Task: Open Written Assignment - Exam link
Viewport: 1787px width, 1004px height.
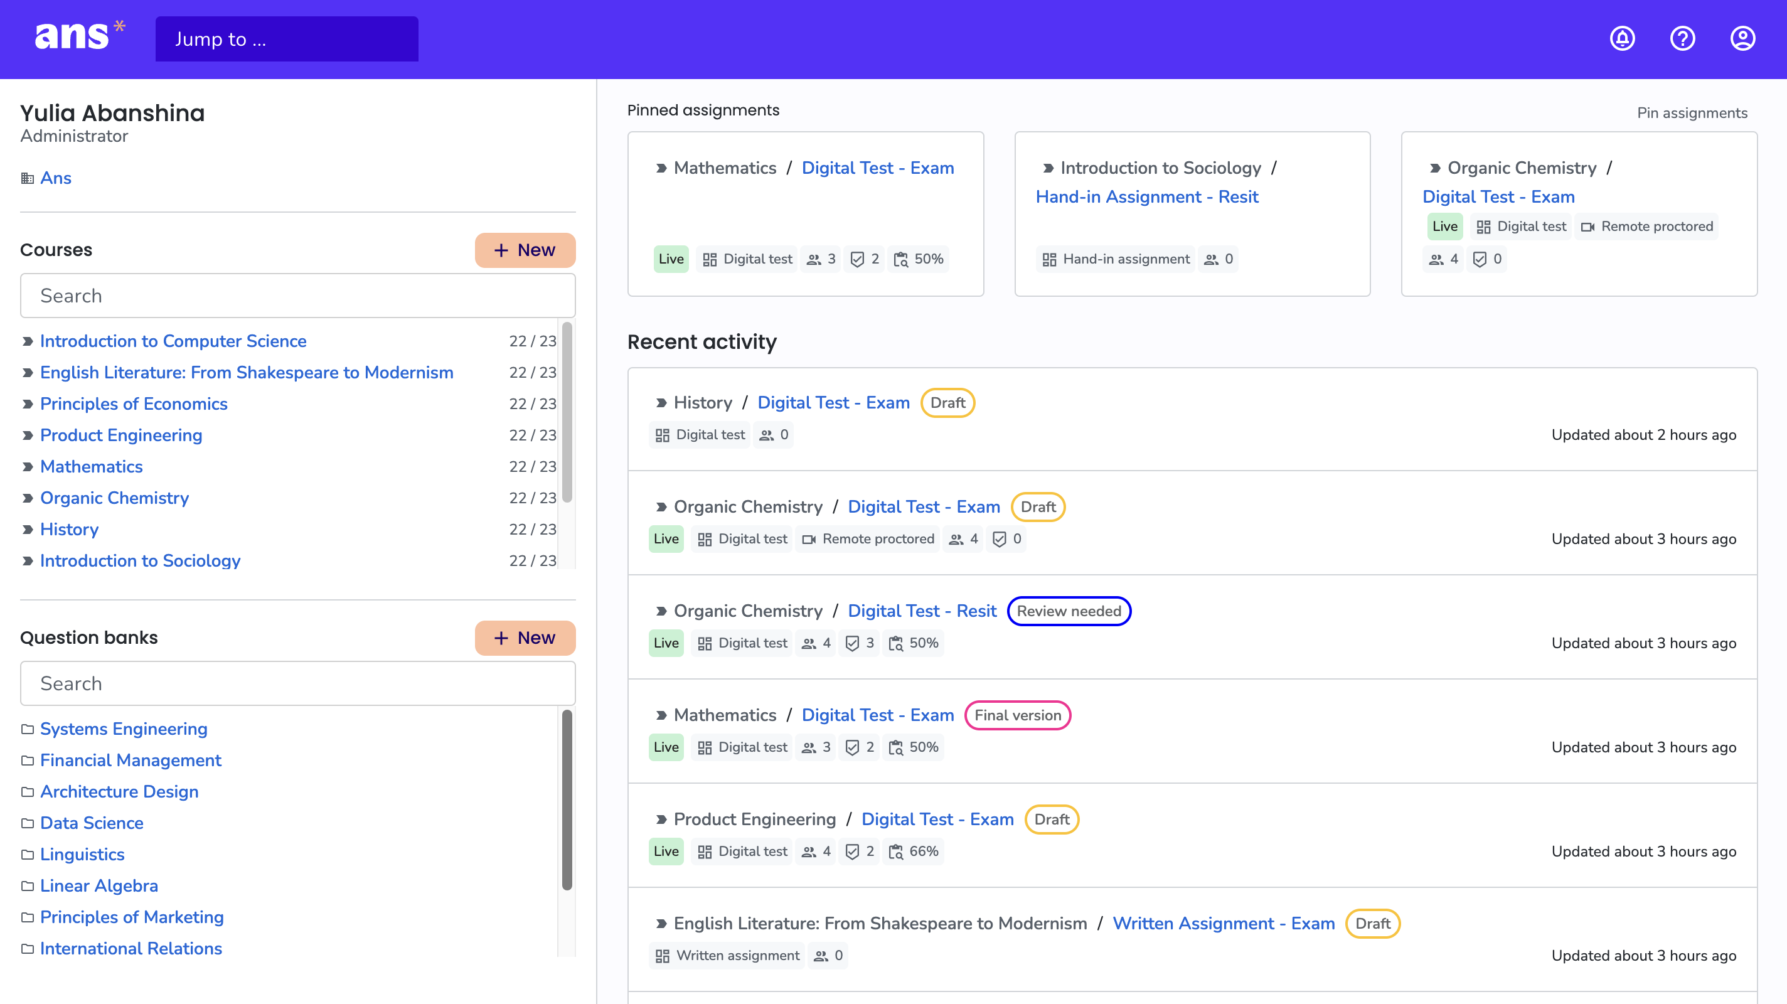Action: coord(1224,924)
